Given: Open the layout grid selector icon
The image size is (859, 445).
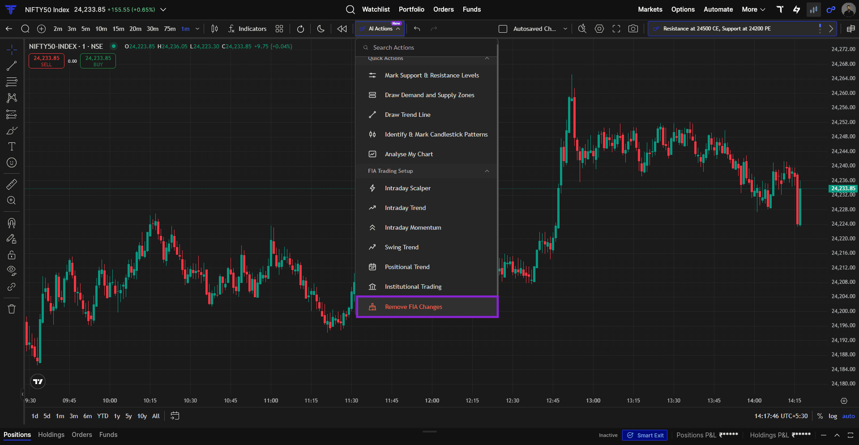Looking at the screenshot, I should pyautogui.click(x=279, y=29).
